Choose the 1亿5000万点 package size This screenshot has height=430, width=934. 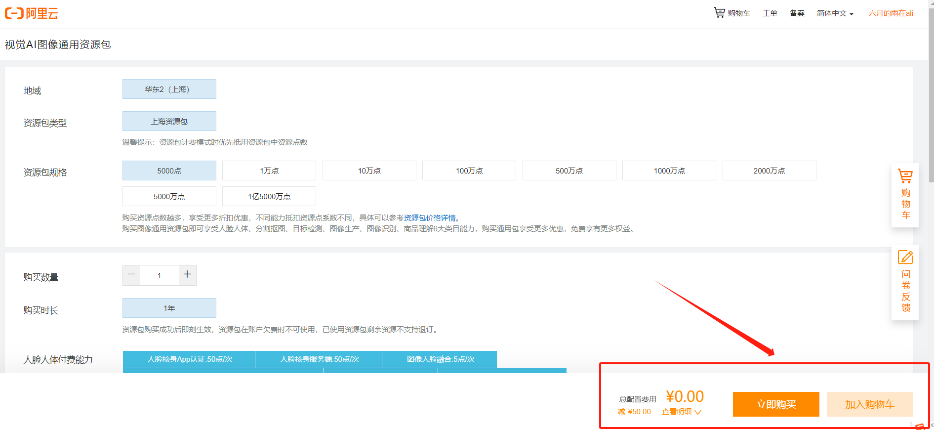coord(269,196)
